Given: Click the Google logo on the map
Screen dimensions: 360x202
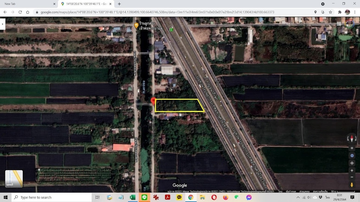Looking at the screenshot, I should [179, 185].
